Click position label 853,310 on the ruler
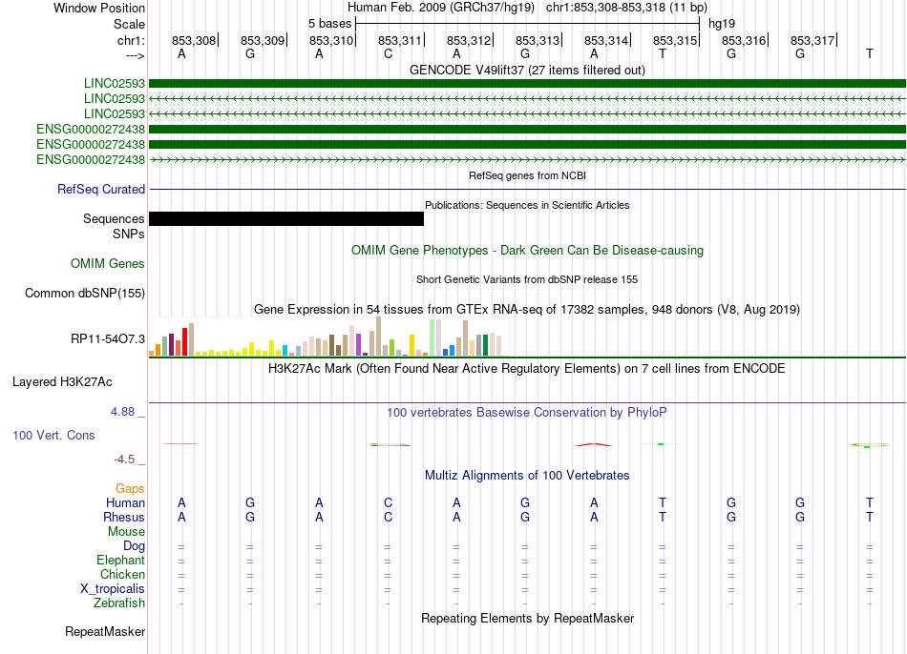Screen dimensions: 907x654 [x=331, y=40]
